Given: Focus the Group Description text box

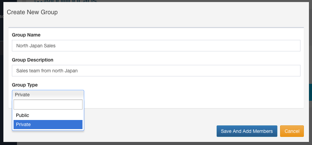Looking at the screenshot, I should tap(156, 71).
